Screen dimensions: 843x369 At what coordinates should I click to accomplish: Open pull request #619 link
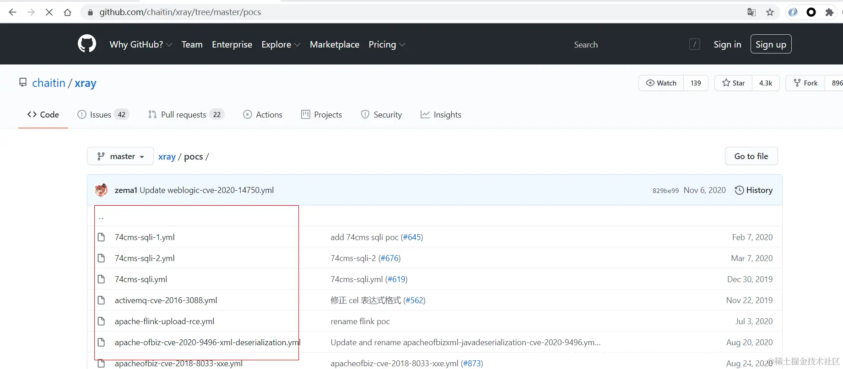tap(396, 279)
